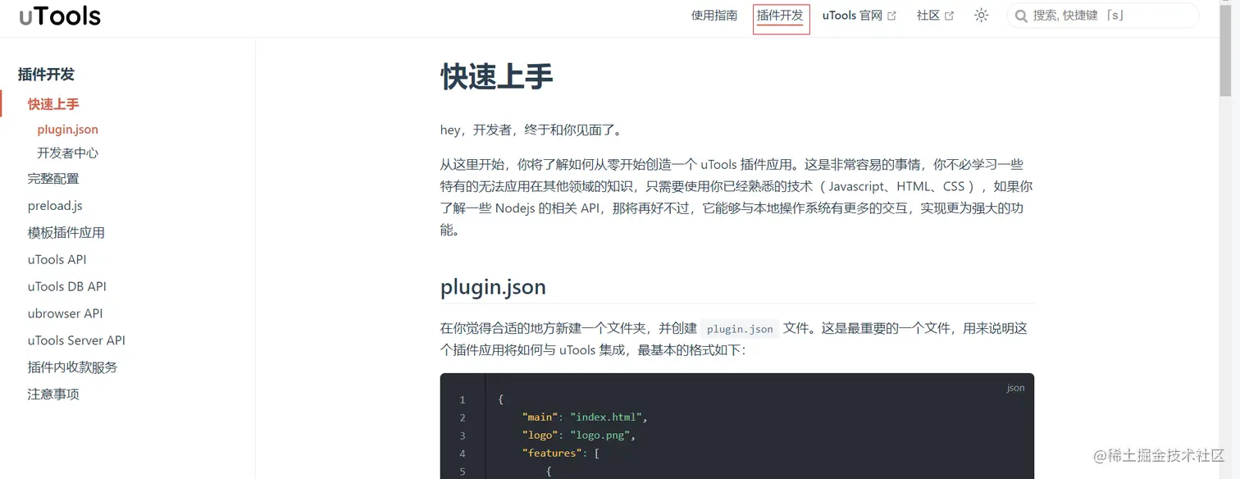
Task: Click the json language label on code block
Action: tap(1015, 388)
